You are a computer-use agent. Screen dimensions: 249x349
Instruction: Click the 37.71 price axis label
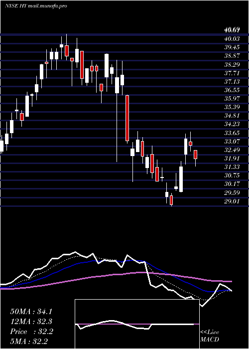click(x=232, y=73)
